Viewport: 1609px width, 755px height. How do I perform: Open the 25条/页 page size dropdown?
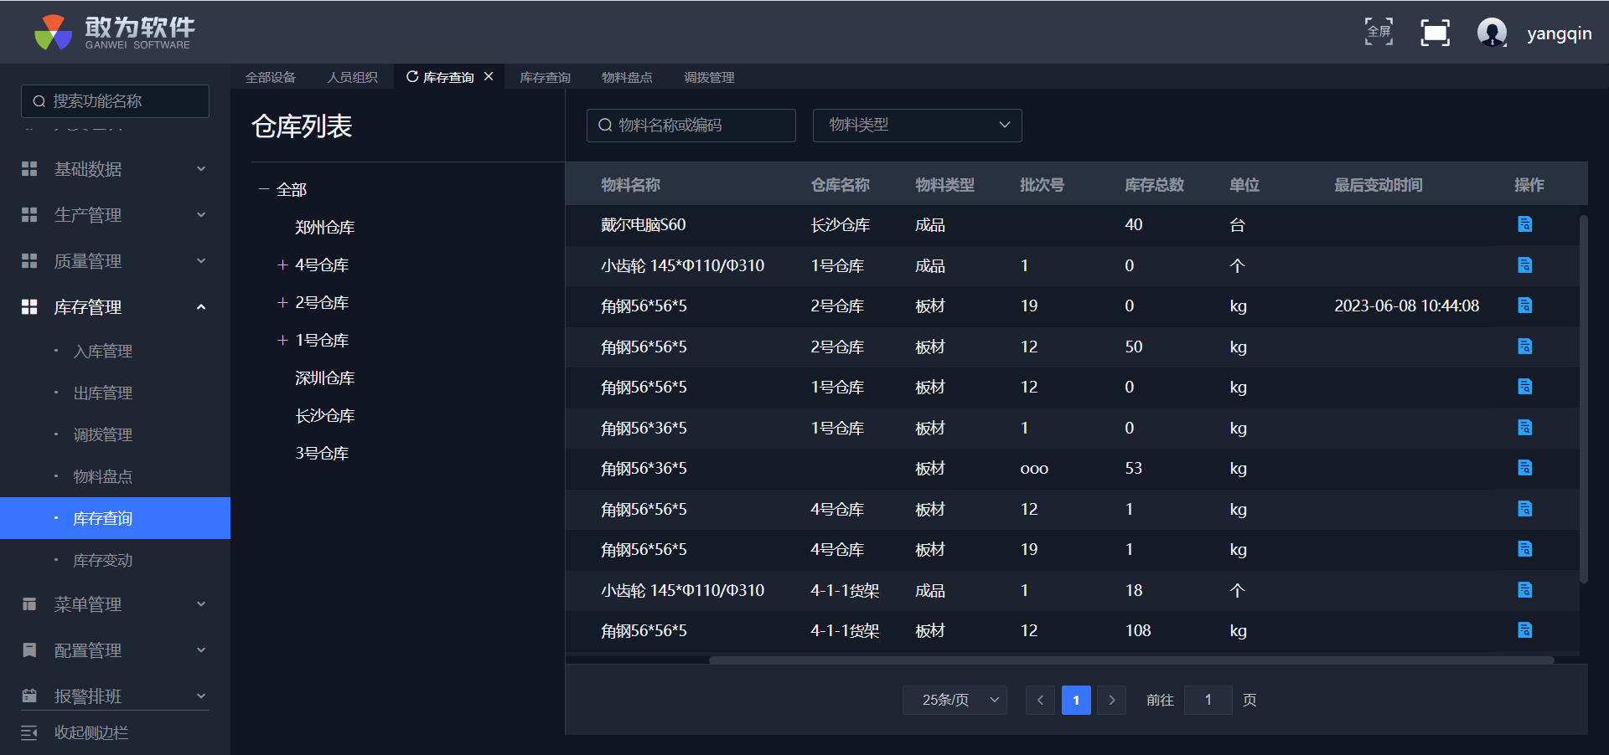click(x=955, y=700)
